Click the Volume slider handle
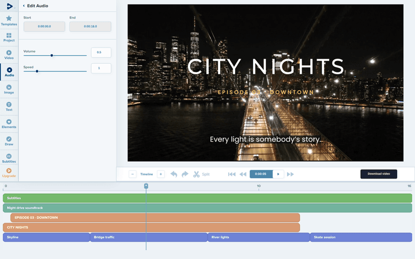415x259 pixels. (52, 55)
